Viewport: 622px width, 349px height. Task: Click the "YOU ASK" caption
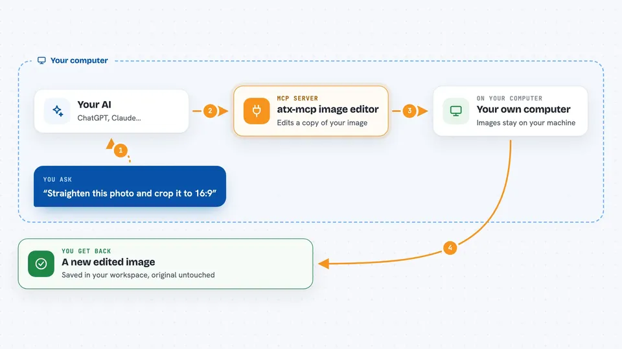58,179
